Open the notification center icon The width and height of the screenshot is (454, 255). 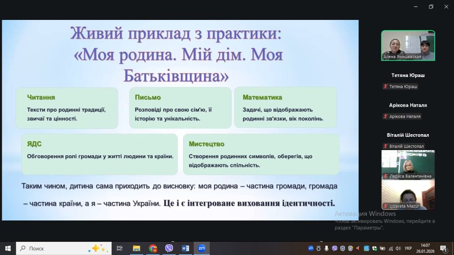click(443, 248)
